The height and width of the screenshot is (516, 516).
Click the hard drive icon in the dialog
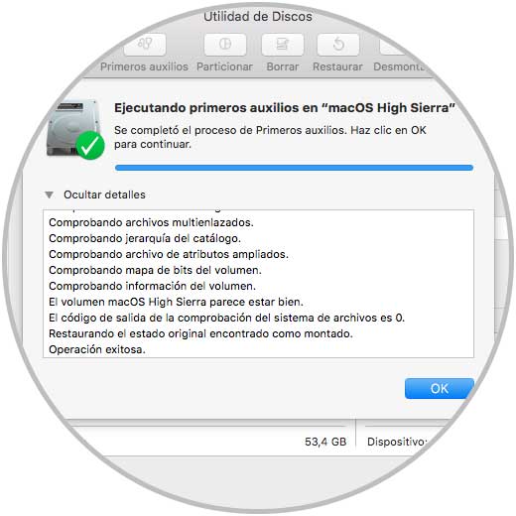tap(73, 128)
